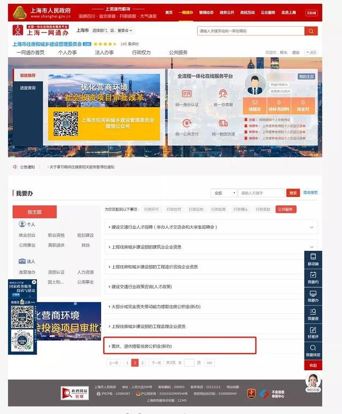
Task: Click the 不良信息举报中心 icon
Action: click(264, 394)
